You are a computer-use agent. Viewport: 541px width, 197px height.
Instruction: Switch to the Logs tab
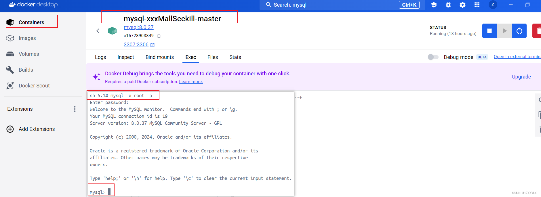coord(100,57)
